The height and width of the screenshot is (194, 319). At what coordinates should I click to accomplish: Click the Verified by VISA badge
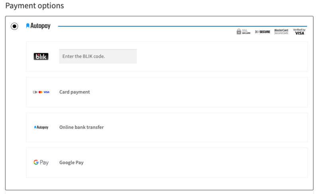pyautogui.click(x=299, y=32)
